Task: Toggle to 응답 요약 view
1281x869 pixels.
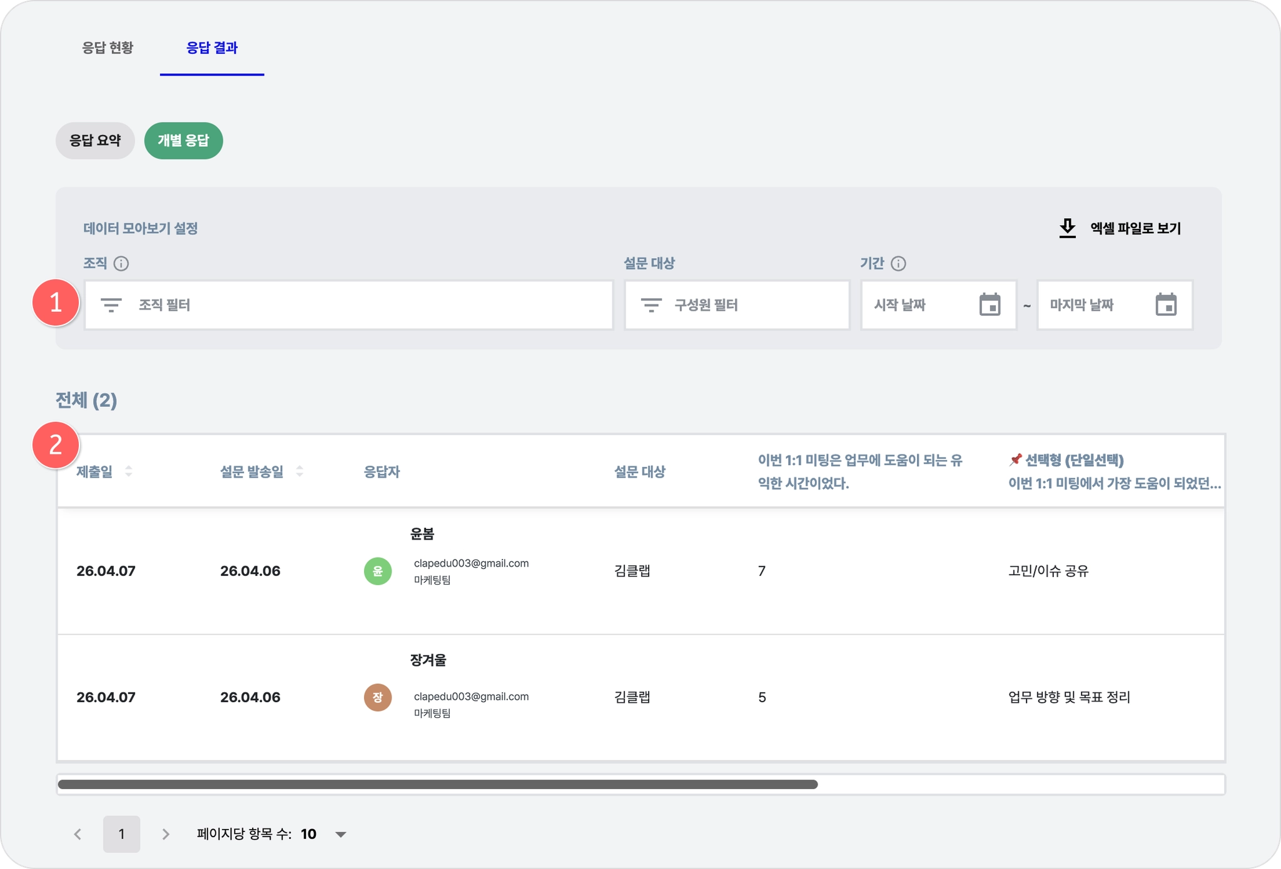Action: click(x=95, y=141)
